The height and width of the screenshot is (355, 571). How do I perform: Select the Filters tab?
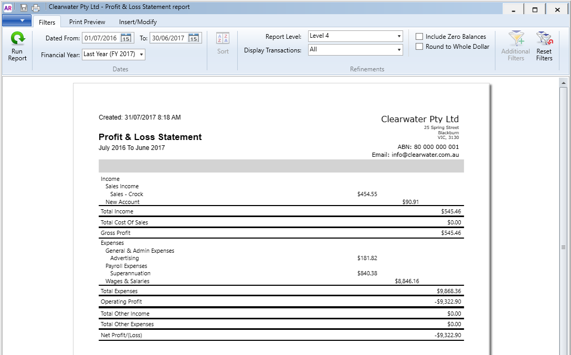tap(47, 22)
